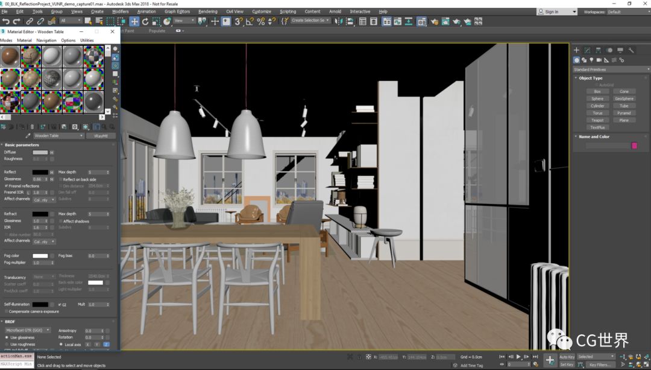Open the Render Setup teapot icon

434,21
